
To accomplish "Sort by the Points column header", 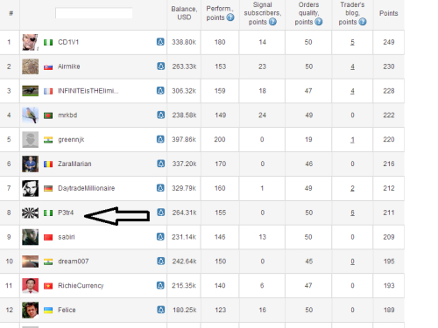I will (x=388, y=13).
